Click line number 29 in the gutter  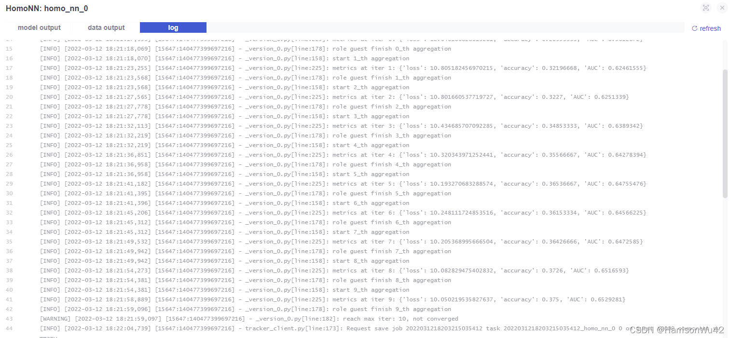click(x=10, y=184)
